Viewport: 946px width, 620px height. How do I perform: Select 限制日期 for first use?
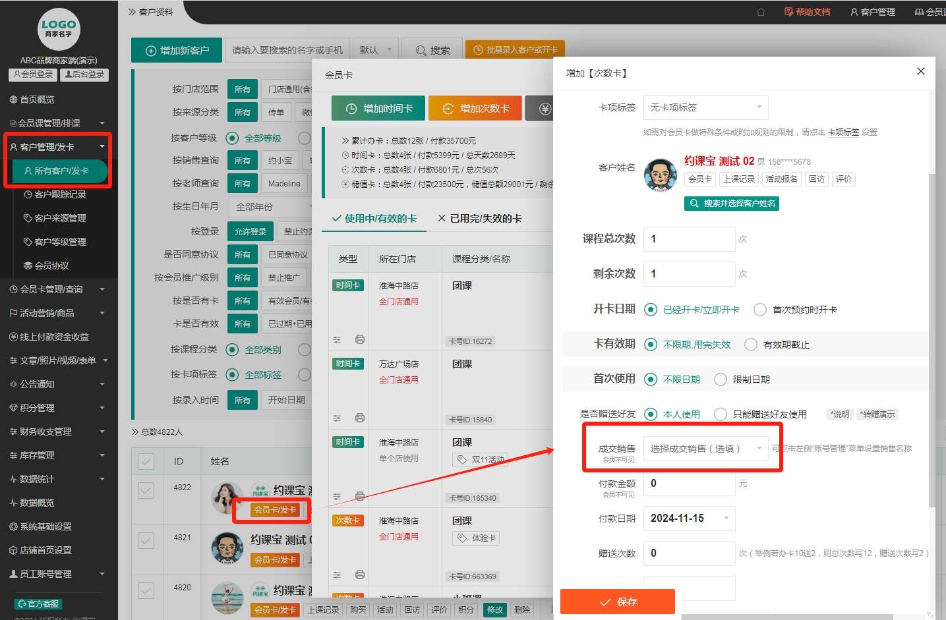[x=721, y=380]
